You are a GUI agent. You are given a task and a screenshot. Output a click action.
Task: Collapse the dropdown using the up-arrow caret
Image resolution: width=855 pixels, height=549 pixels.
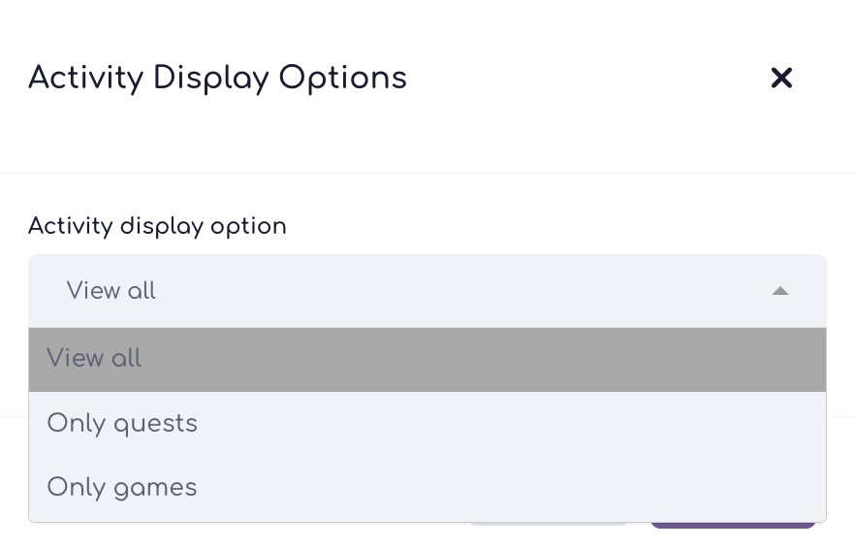[x=779, y=291]
